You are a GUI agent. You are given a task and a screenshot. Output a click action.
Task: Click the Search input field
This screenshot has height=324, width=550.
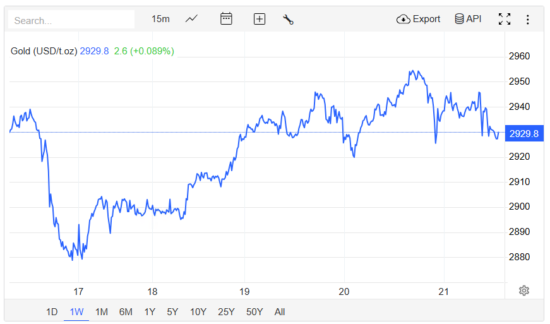click(x=71, y=20)
